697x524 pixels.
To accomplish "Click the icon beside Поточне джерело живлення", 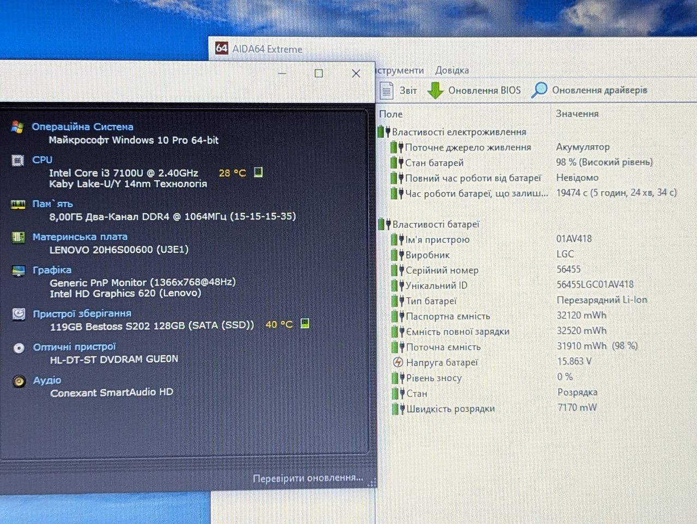I will pos(397,147).
